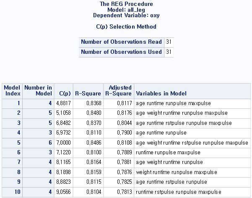Click Number of Observations Used label

pos(122,52)
